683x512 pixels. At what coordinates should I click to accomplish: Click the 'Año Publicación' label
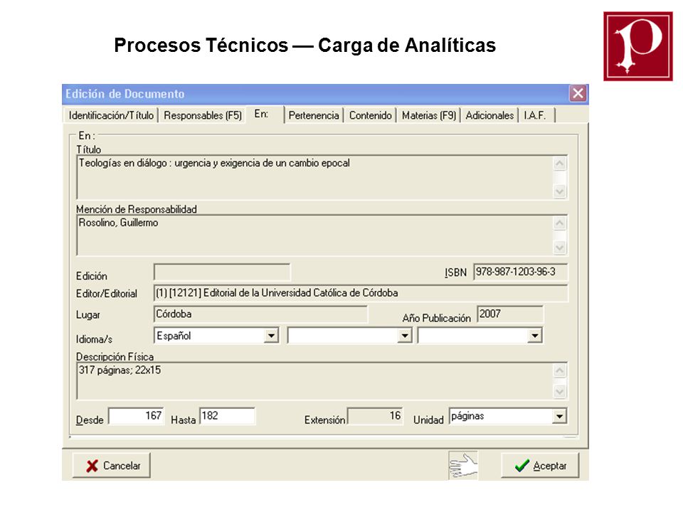436,319
